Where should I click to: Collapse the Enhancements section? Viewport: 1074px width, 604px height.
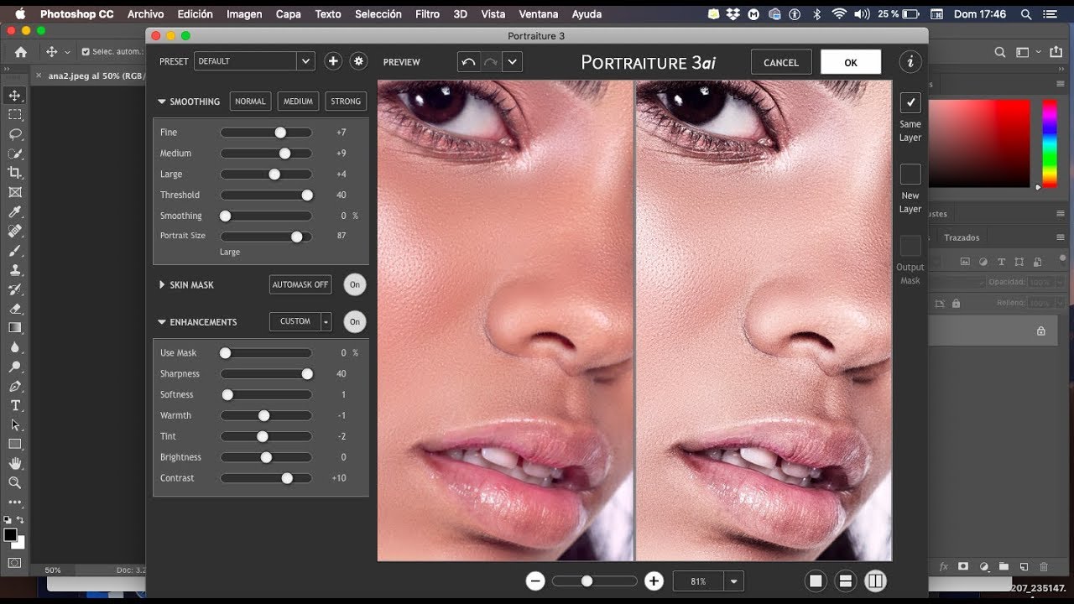162,322
